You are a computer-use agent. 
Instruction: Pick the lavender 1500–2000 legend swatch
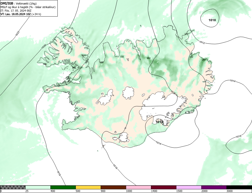(x=189, y=187)
